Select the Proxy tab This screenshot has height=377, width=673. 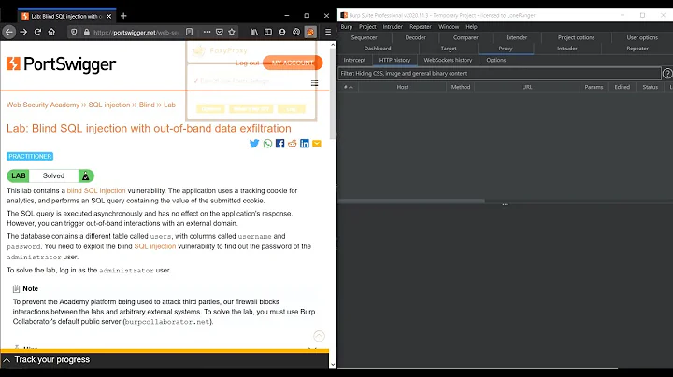tap(506, 49)
